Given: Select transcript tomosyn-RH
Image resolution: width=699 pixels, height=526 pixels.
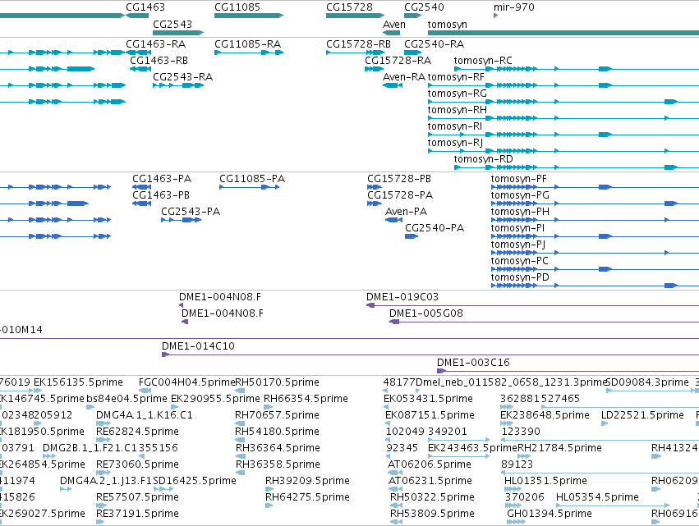Looking at the screenshot, I should click(x=457, y=111).
